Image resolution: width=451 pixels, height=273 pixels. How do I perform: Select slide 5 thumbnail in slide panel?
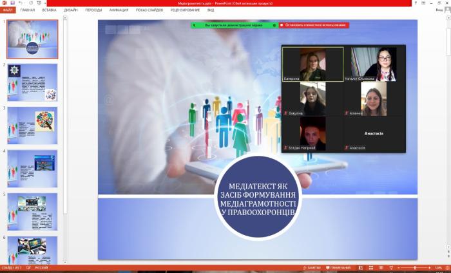click(32, 211)
